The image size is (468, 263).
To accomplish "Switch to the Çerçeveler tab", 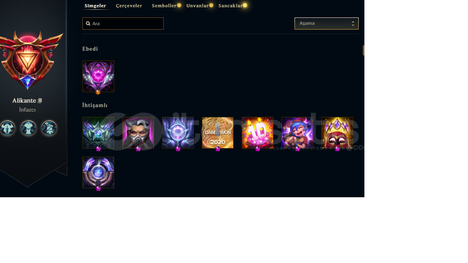I will tap(129, 6).
